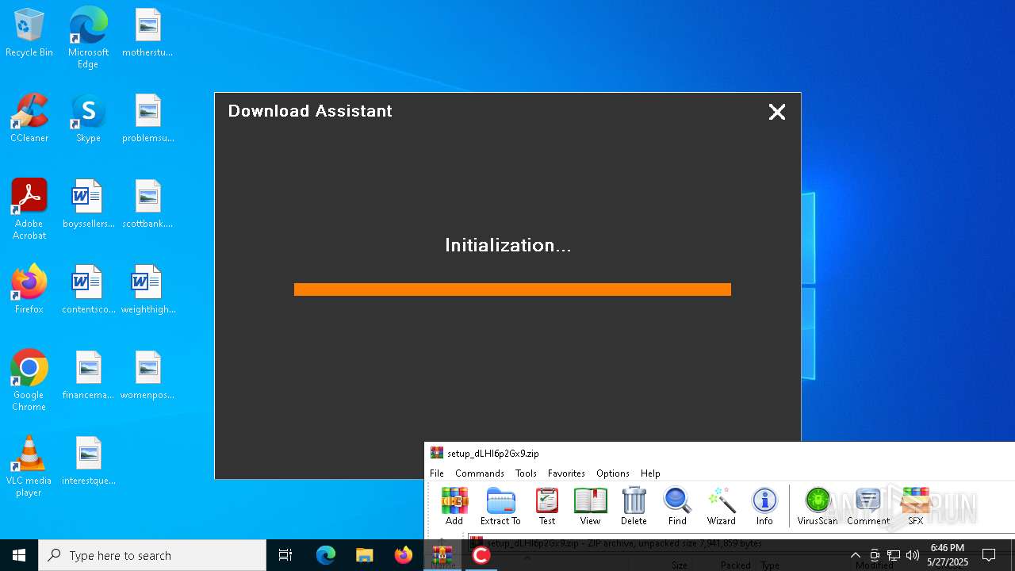Click the Test archive icon in WinRAR
Image resolution: width=1015 pixels, height=571 pixels.
pyautogui.click(x=547, y=506)
